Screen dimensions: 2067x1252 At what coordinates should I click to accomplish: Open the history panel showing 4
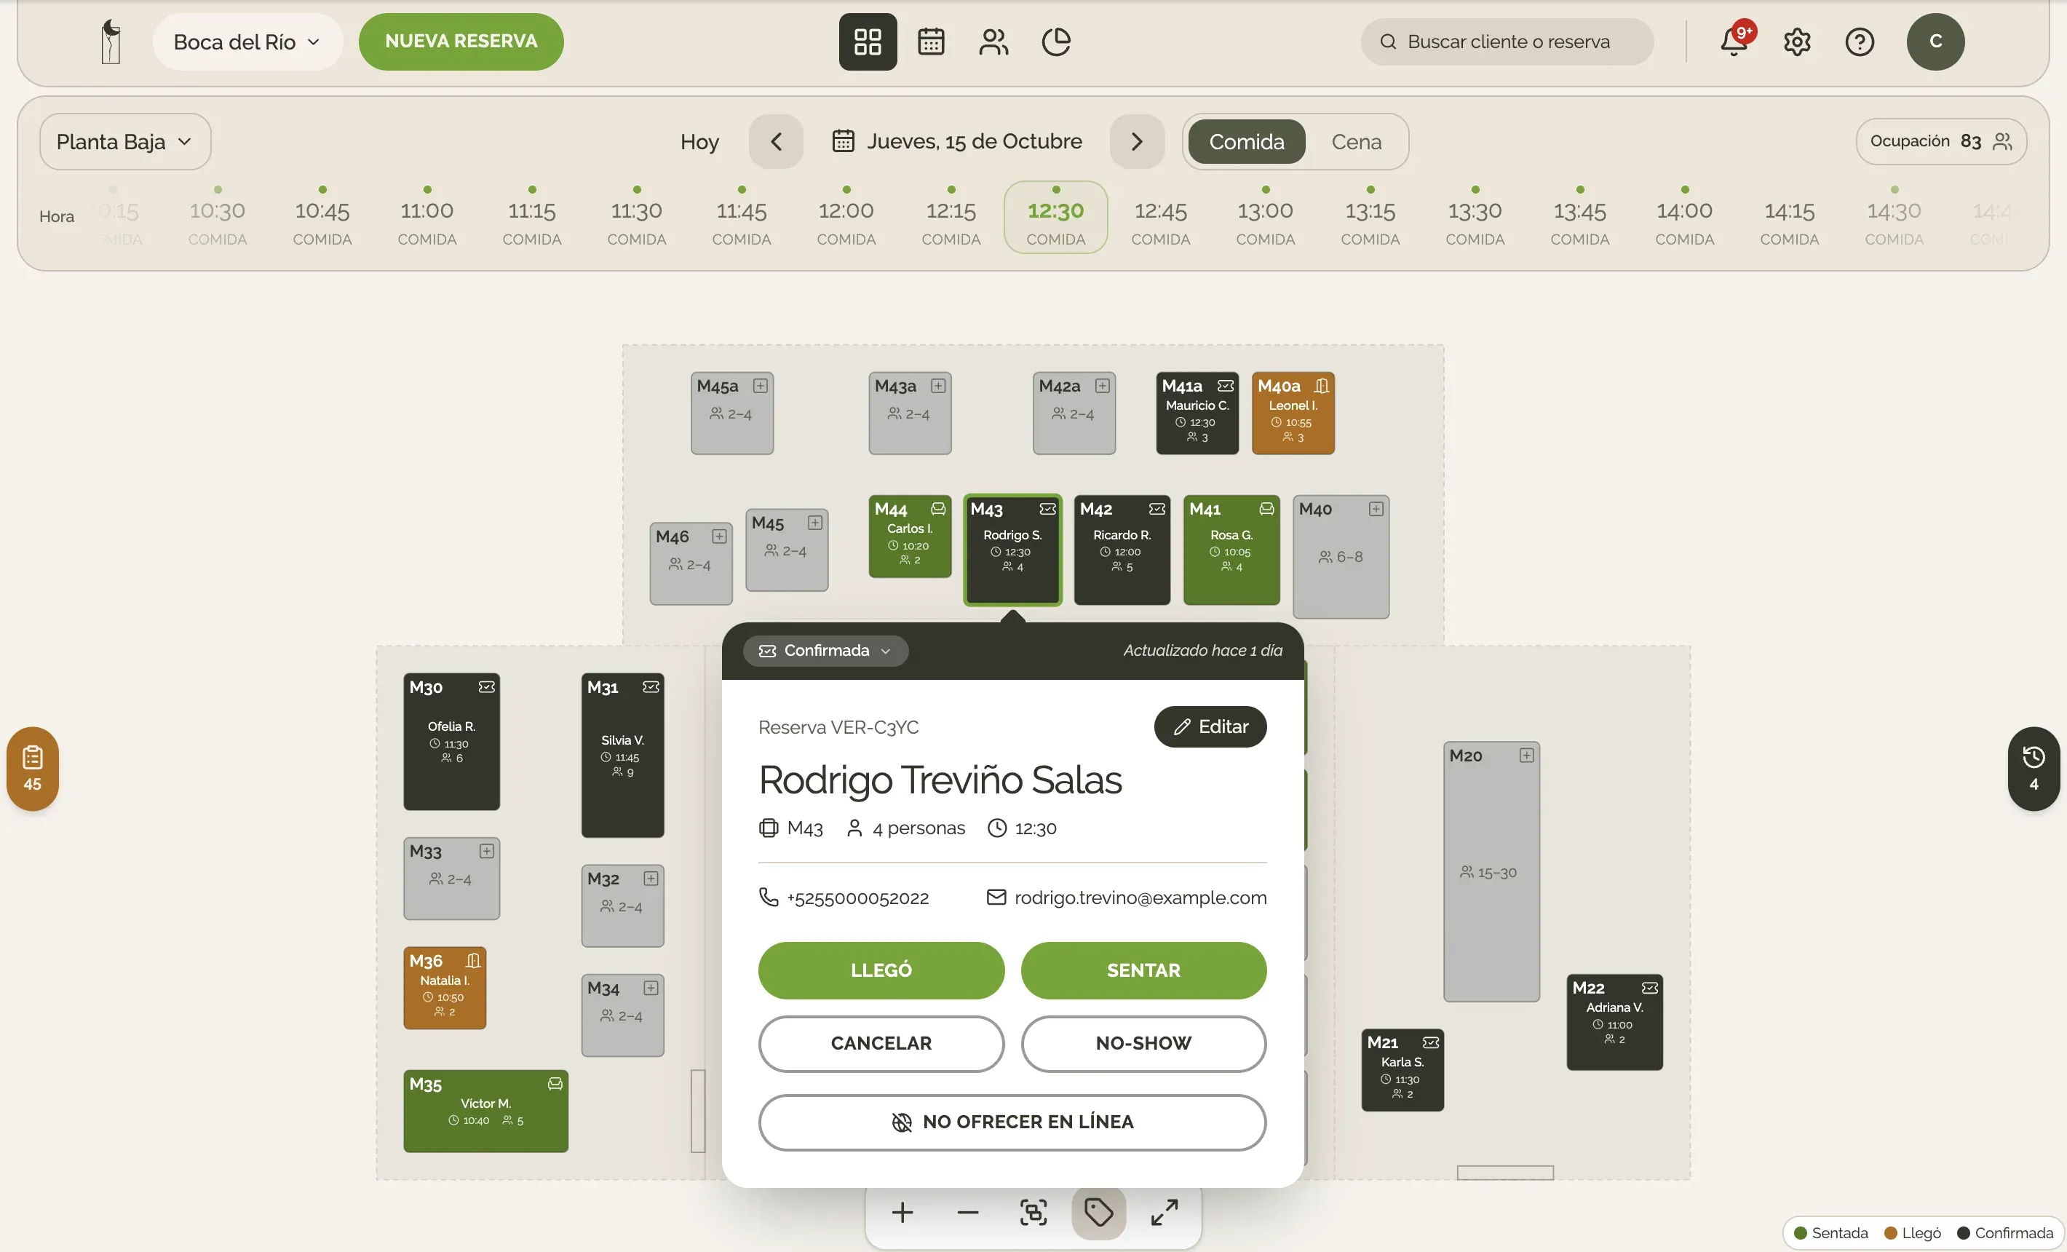(x=2033, y=769)
